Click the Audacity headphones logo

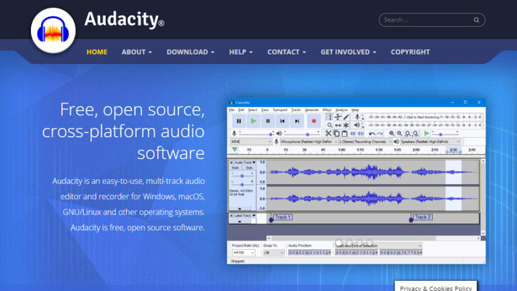pyautogui.click(x=53, y=31)
